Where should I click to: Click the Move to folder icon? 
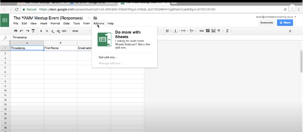95,18
